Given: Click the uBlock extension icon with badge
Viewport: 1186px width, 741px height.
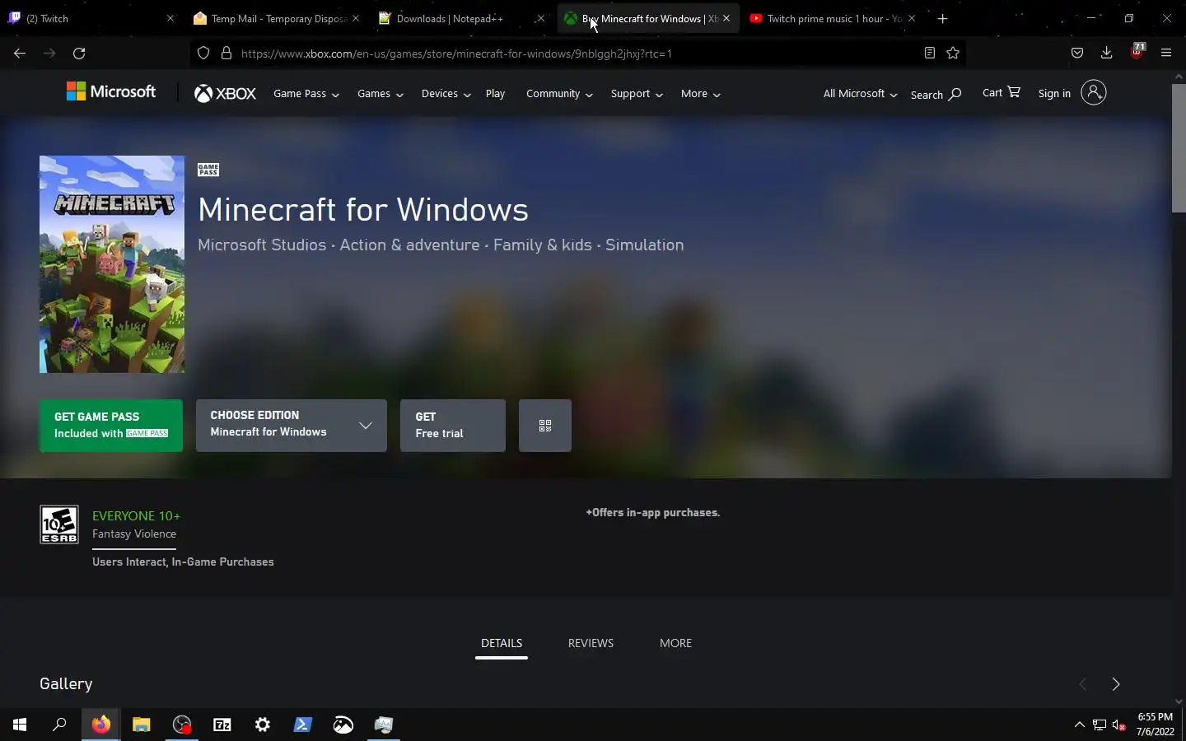Looking at the screenshot, I should [x=1137, y=52].
